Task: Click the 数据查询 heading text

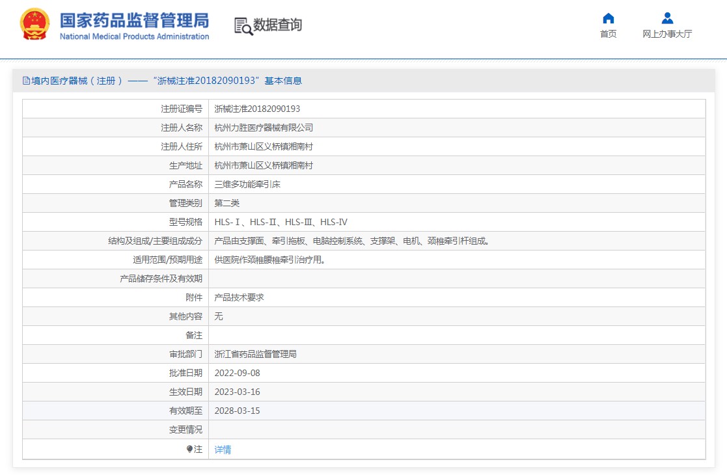Action: point(278,25)
